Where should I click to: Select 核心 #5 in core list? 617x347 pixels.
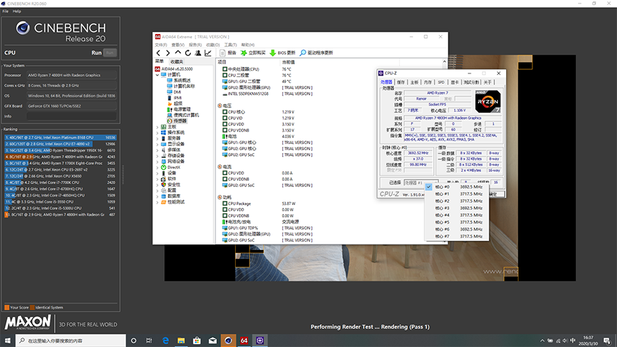pos(457,222)
